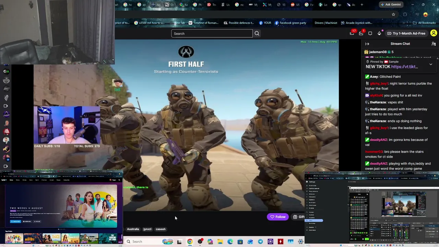Click the Chrome icon in the taskbar
This screenshot has width=439, height=247.
190,242
